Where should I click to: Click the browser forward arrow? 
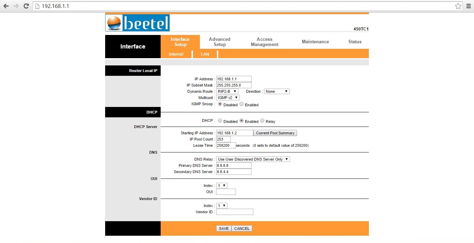pos(16,6)
